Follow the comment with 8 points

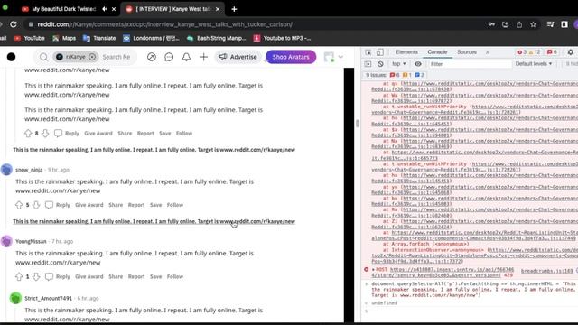pos(184,134)
